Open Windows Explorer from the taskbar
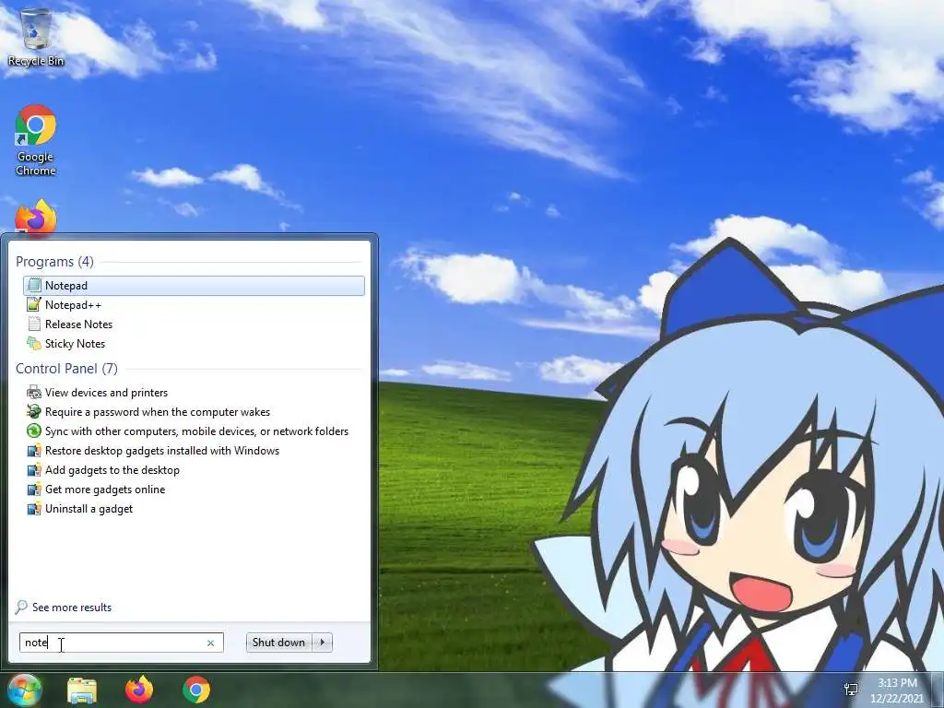 point(82,690)
